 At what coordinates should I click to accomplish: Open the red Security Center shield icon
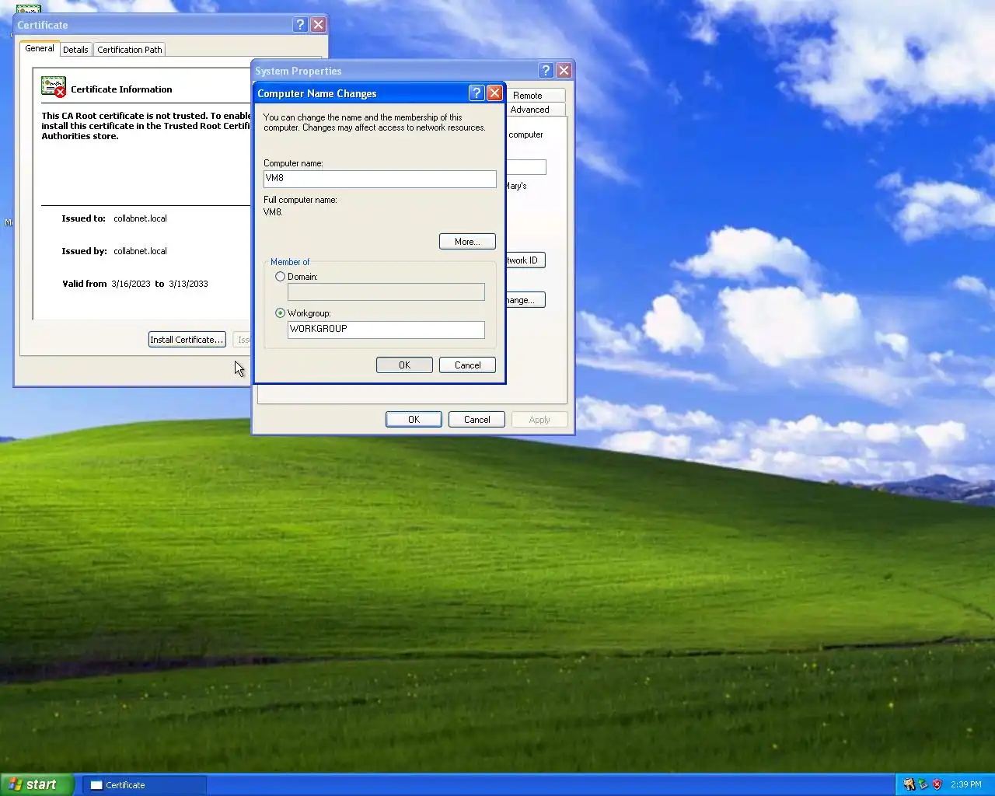coord(937,784)
